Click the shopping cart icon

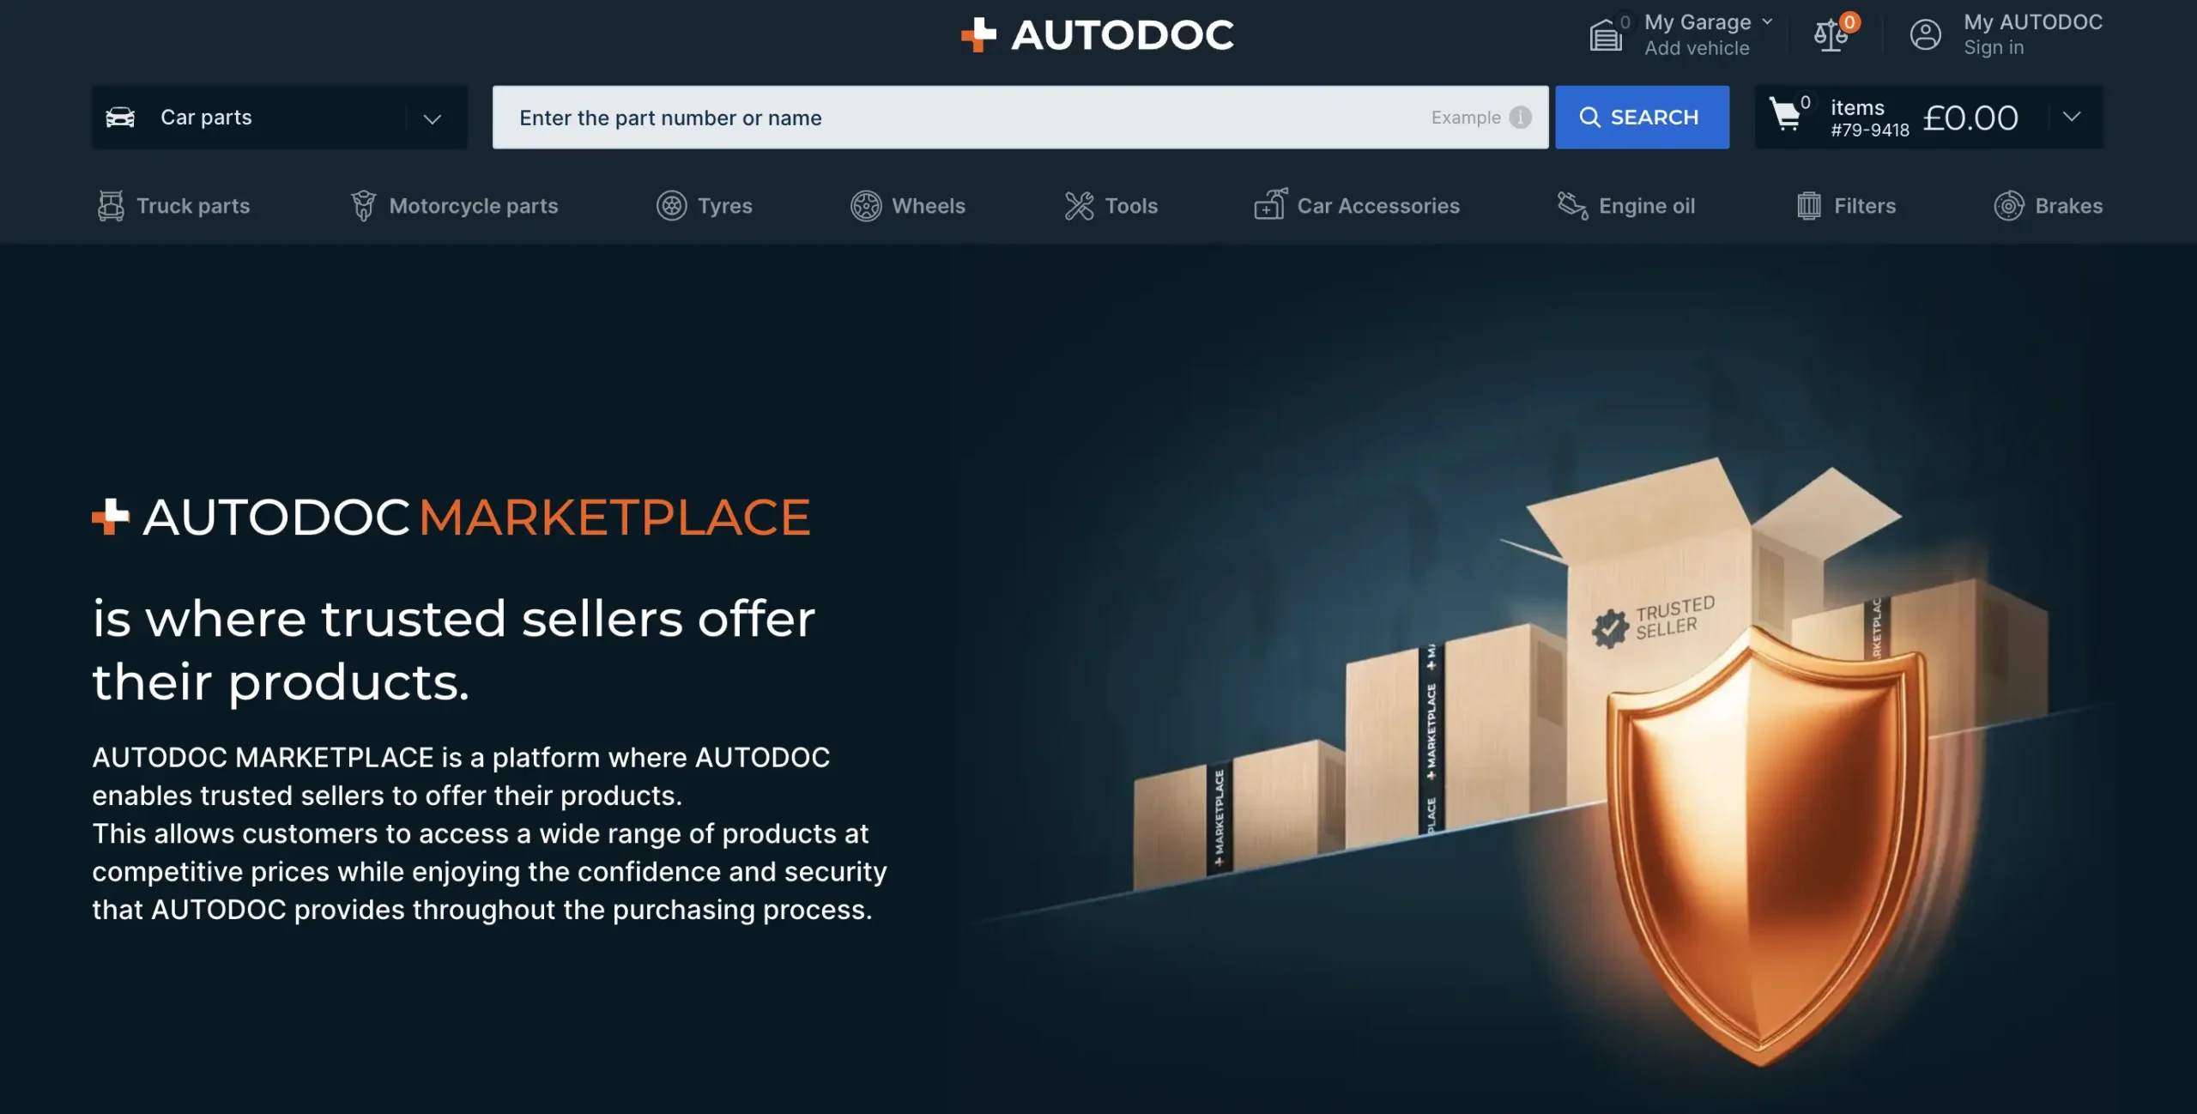[x=1785, y=115]
